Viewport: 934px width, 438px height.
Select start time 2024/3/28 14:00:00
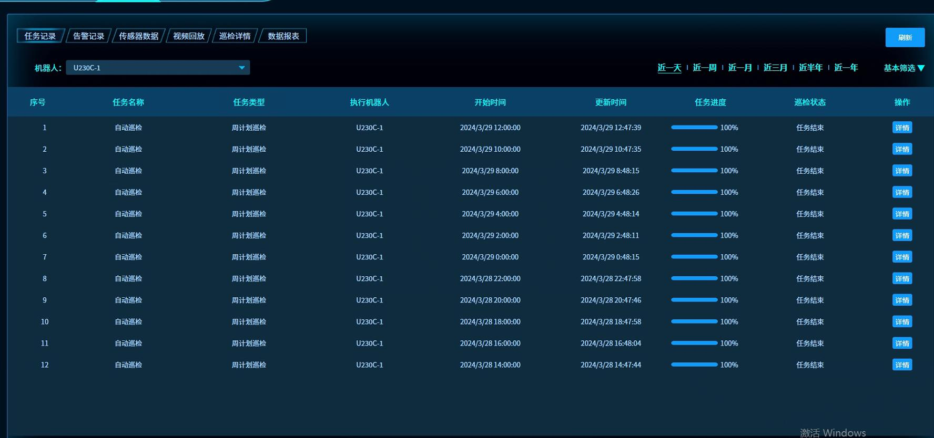(x=490, y=364)
